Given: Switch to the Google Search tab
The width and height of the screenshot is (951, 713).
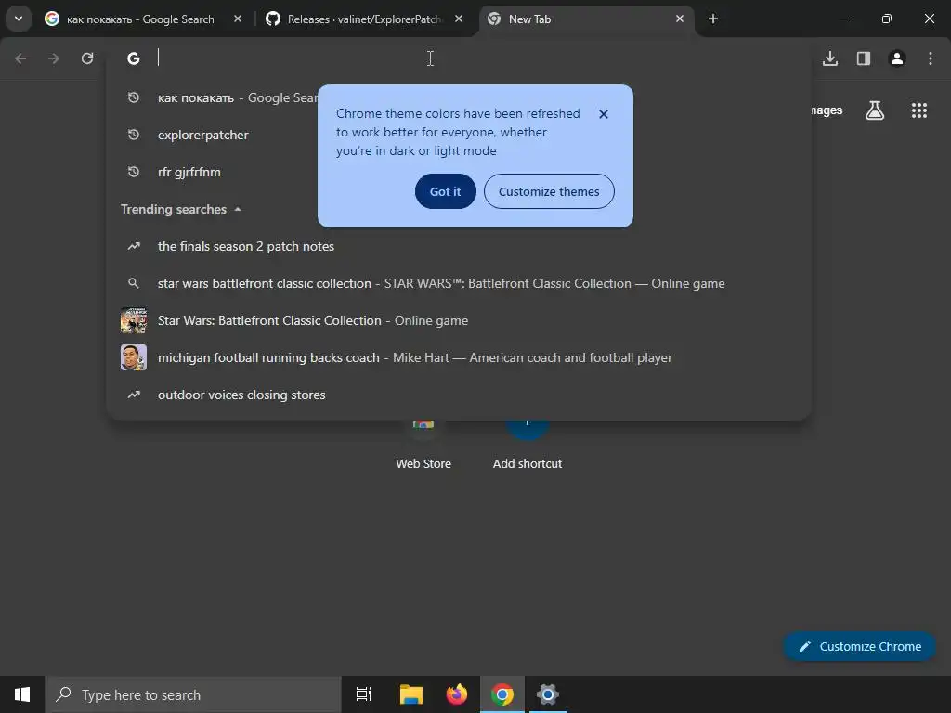Looking at the screenshot, I should 143,19.
